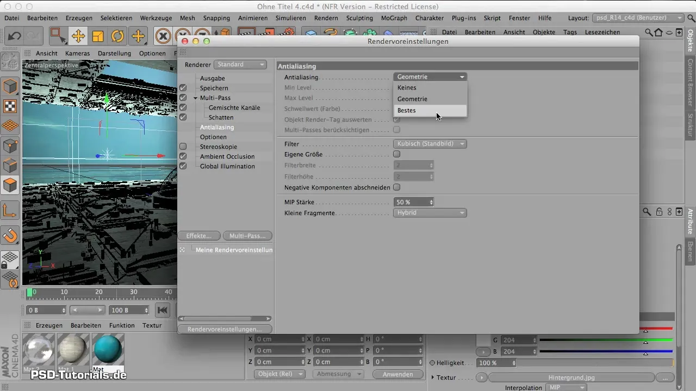Select the blue Mat material thumbnail
Viewport: 696px width, 391px height.
coord(108,350)
